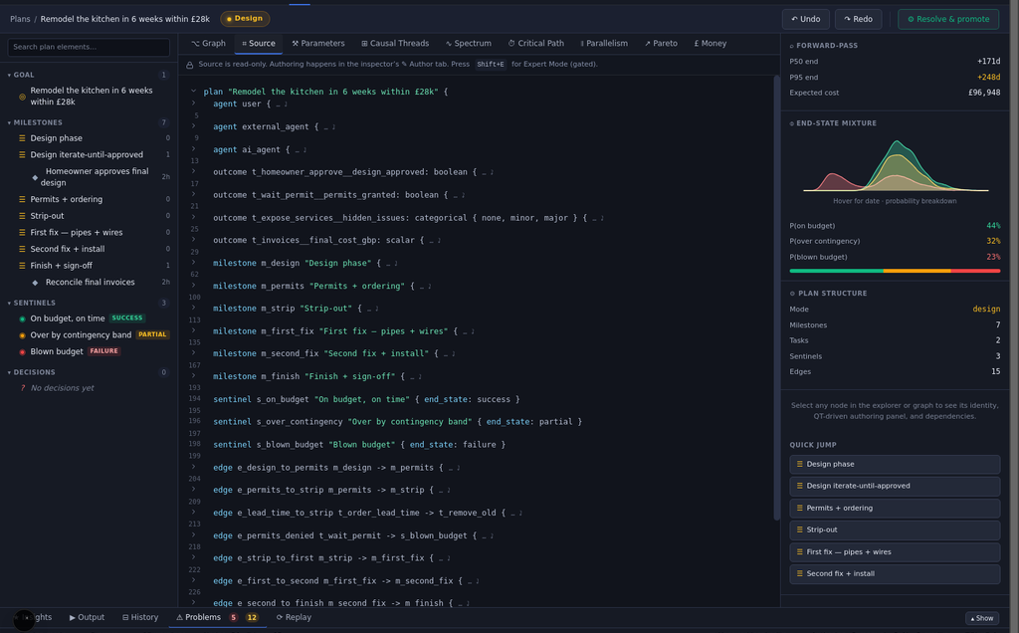
Task: Click the green sentinel dot for On budget, on time
Action: (x=22, y=319)
